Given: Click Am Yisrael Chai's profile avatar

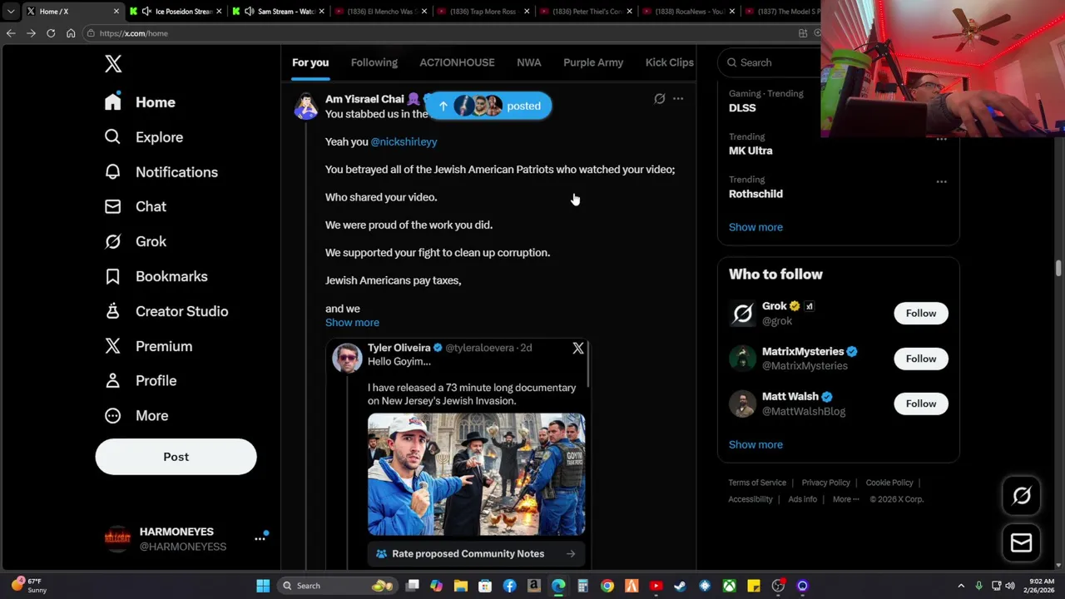Looking at the screenshot, I should 306,106.
